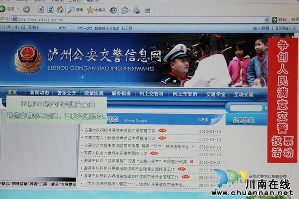Image resolution: width=299 pixels, height=199 pixels.
Task: Open news 渡涛中队采取多项措施加强农村道路
Action: (131, 177)
